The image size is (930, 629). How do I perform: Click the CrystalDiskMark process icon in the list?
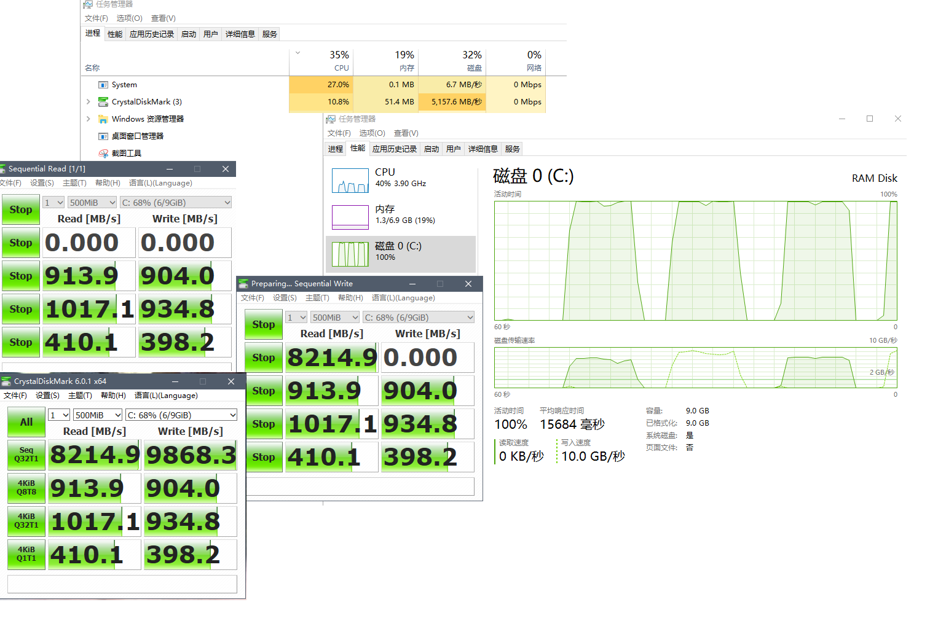(103, 102)
